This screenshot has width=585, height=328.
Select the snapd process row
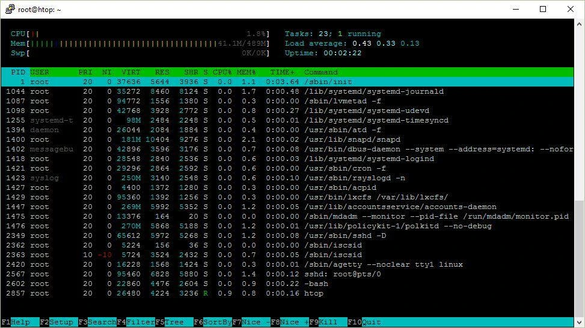[287, 140]
